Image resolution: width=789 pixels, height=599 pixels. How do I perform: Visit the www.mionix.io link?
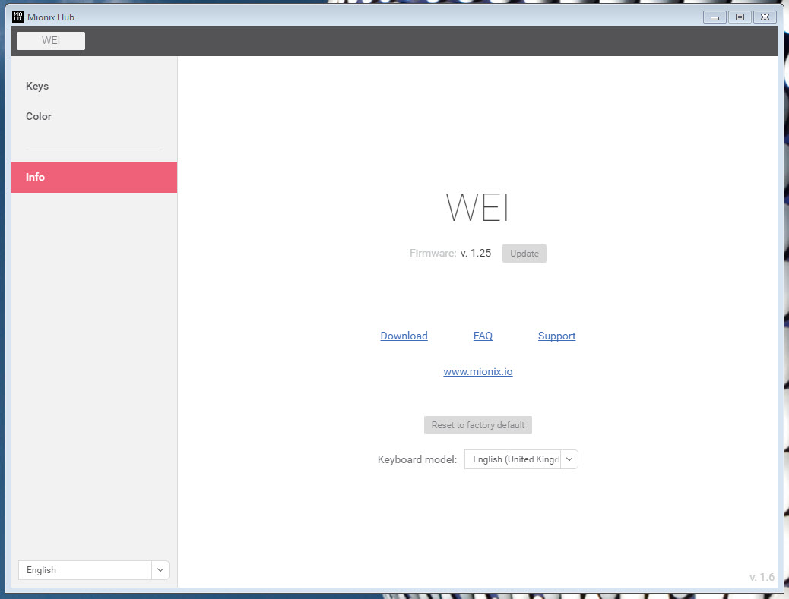(x=478, y=371)
